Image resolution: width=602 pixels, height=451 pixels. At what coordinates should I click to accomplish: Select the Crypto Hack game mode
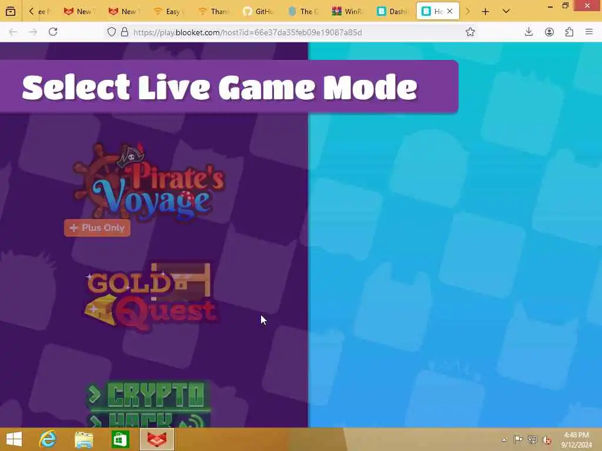(149, 404)
